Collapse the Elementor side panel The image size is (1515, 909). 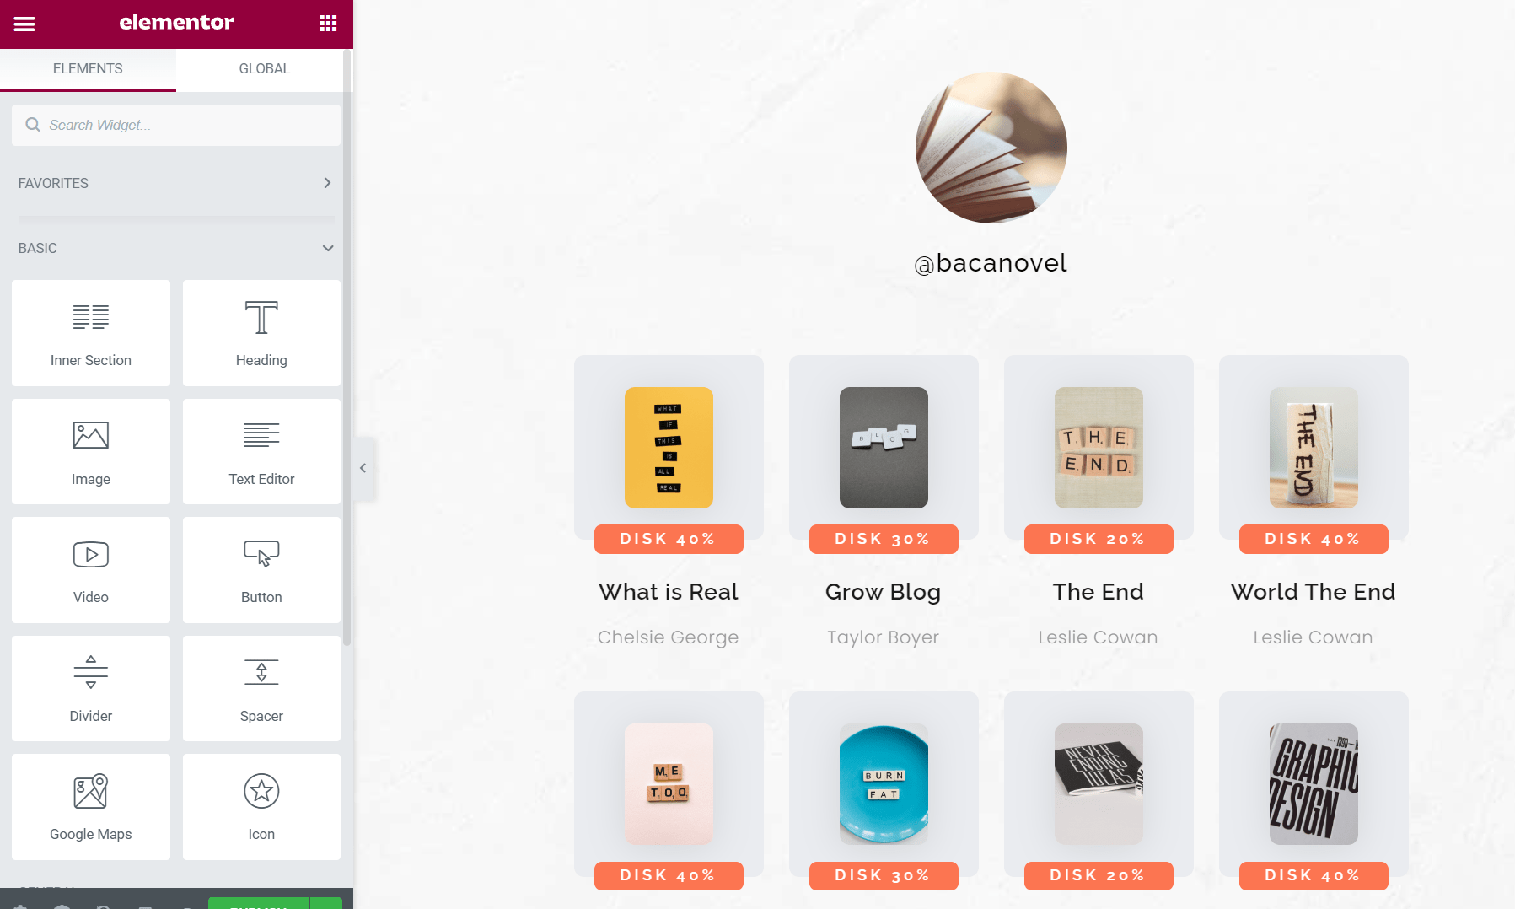click(363, 468)
